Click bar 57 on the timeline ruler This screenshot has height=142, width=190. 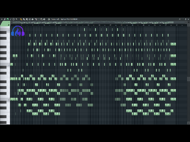(x=166, y=25)
